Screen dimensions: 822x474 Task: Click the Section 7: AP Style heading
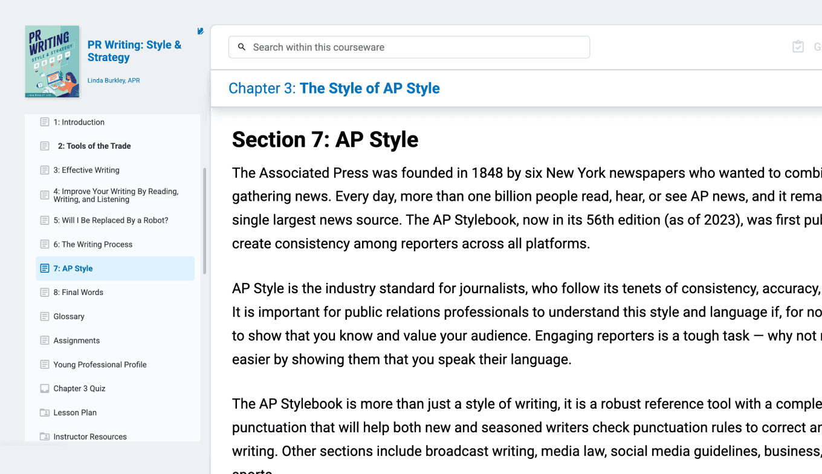[325, 140]
